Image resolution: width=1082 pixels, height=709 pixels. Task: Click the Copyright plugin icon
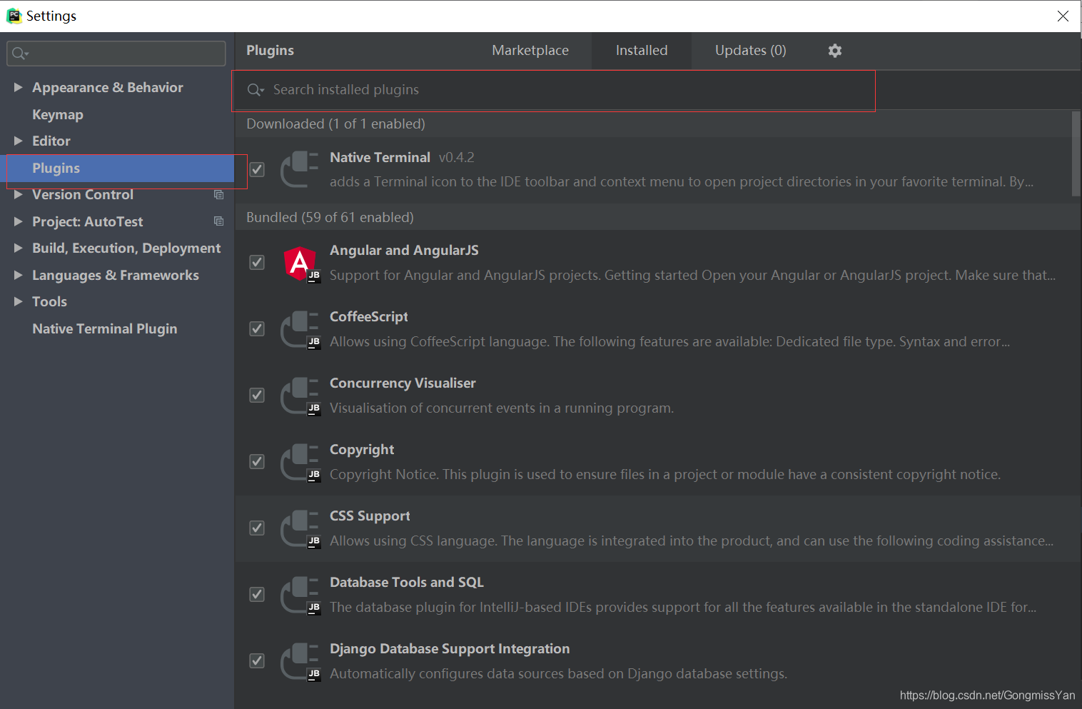coord(300,462)
